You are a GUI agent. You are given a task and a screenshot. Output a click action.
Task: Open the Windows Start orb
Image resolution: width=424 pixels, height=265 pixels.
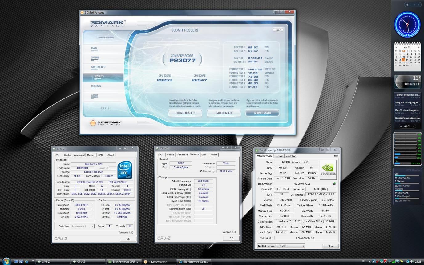click(x=6, y=262)
